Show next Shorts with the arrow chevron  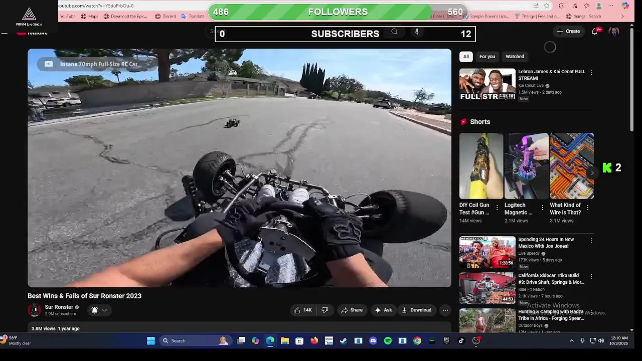pos(592,173)
